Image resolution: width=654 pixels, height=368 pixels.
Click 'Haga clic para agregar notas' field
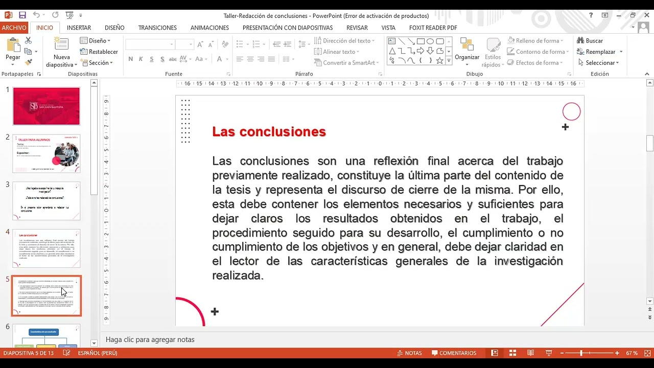[x=150, y=339]
